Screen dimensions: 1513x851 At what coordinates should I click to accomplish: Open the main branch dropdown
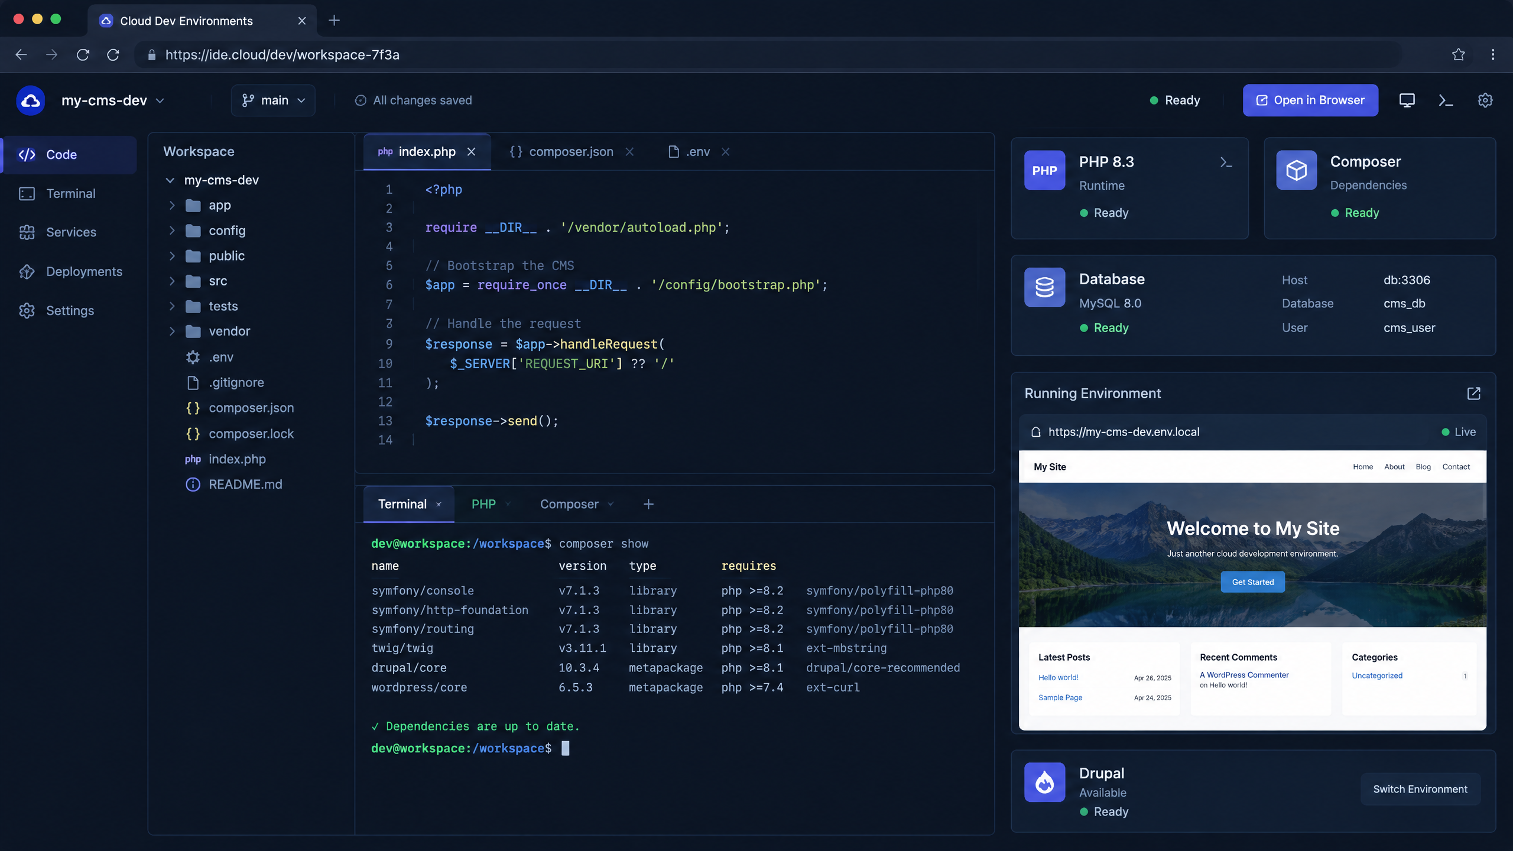point(273,100)
